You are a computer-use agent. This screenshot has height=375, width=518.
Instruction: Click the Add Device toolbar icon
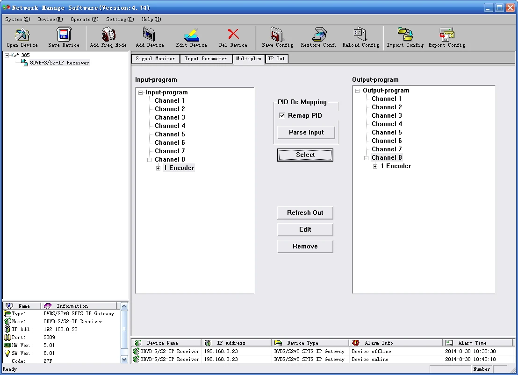[x=149, y=35]
